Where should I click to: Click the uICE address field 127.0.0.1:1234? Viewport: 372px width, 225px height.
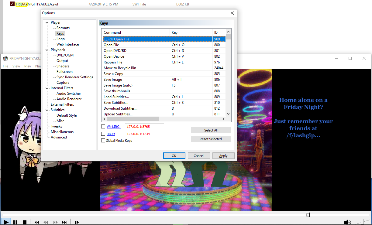tap(144, 134)
